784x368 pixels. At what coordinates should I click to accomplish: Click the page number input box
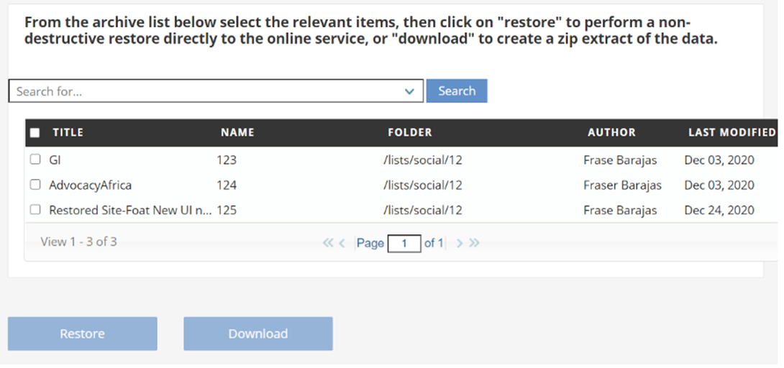[x=404, y=244]
